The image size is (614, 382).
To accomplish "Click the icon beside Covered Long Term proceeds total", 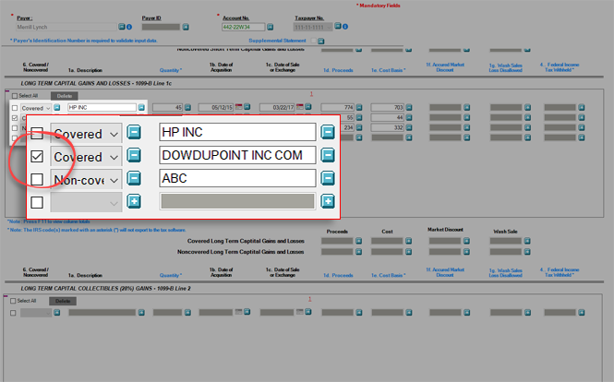I will click(358, 241).
